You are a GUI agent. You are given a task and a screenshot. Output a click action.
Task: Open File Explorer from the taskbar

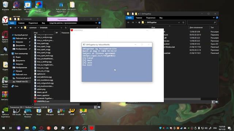click(x=27, y=128)
